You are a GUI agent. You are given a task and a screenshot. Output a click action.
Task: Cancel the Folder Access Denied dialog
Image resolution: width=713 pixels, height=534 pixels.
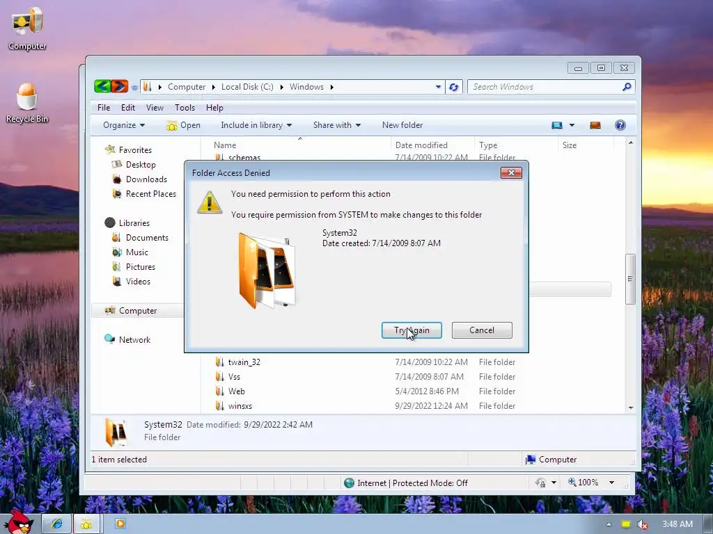(482, 330)
